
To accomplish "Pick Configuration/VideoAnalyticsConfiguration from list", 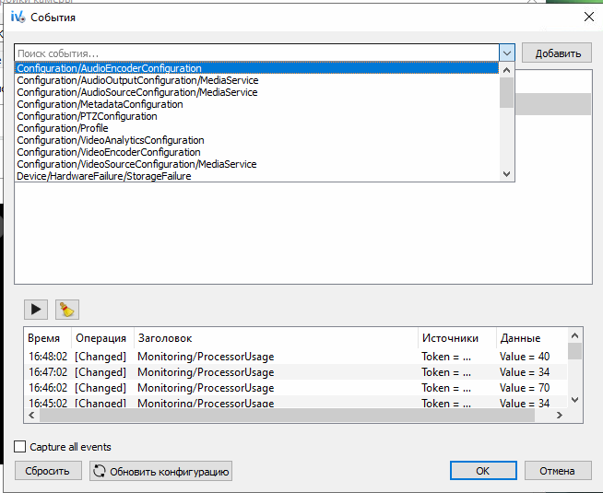I will pyautogui.click(x=256, y=140).
